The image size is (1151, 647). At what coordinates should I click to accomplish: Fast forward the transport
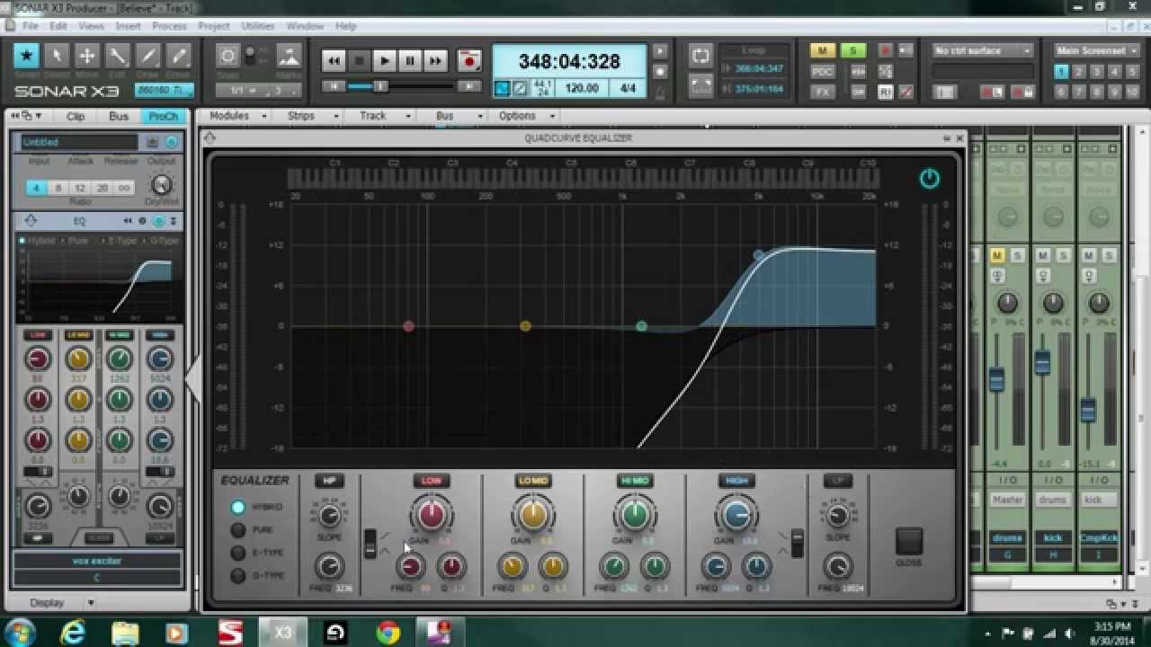coord(435,61)
